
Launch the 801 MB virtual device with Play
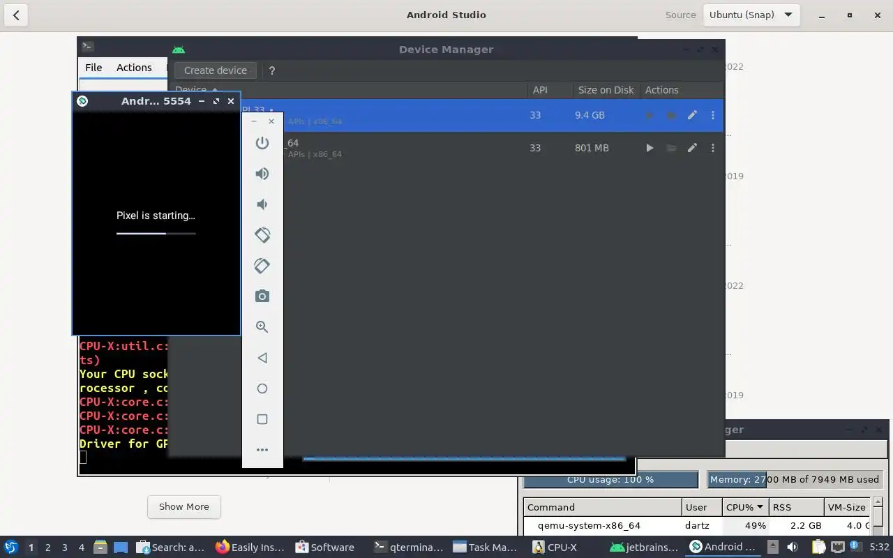[650, 148]
